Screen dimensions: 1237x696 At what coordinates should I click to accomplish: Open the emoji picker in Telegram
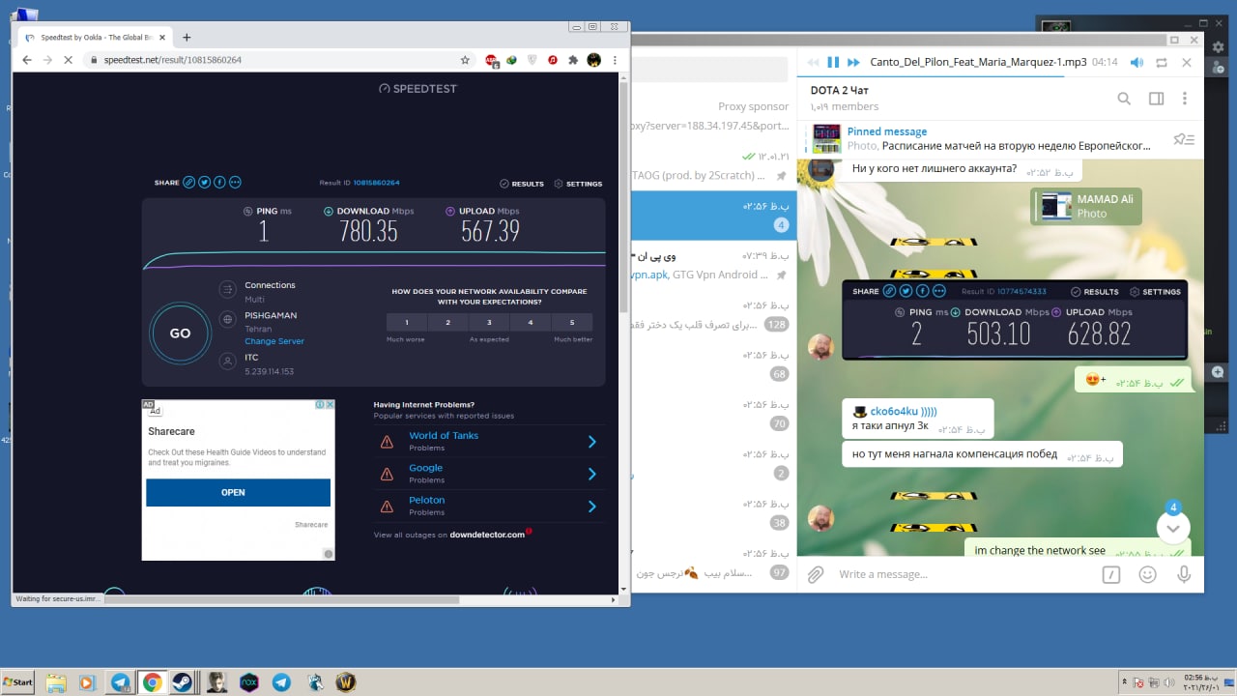1147,574
